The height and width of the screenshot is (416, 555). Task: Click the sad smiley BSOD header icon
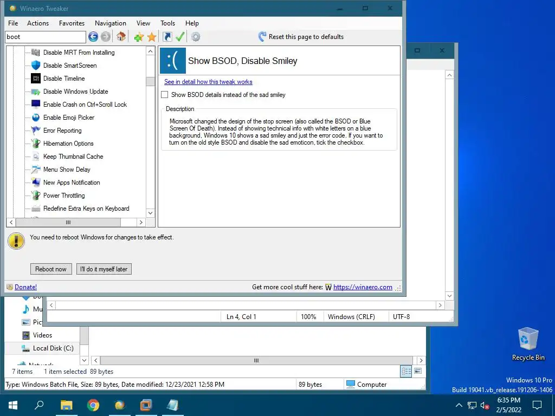coord(173,61)
